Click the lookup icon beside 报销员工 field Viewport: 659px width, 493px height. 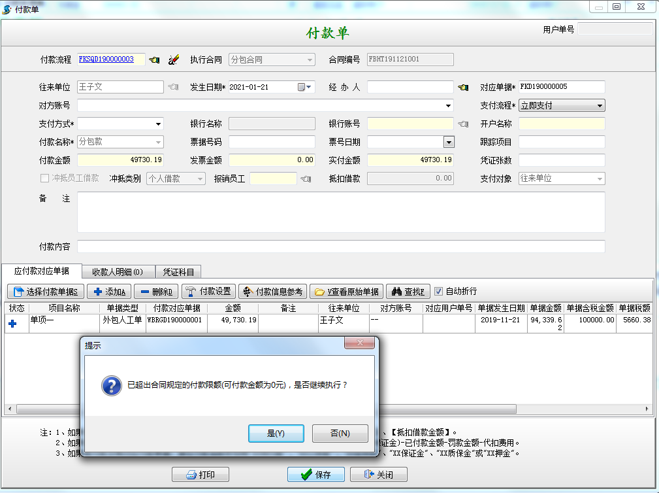[x=304, y=178]
